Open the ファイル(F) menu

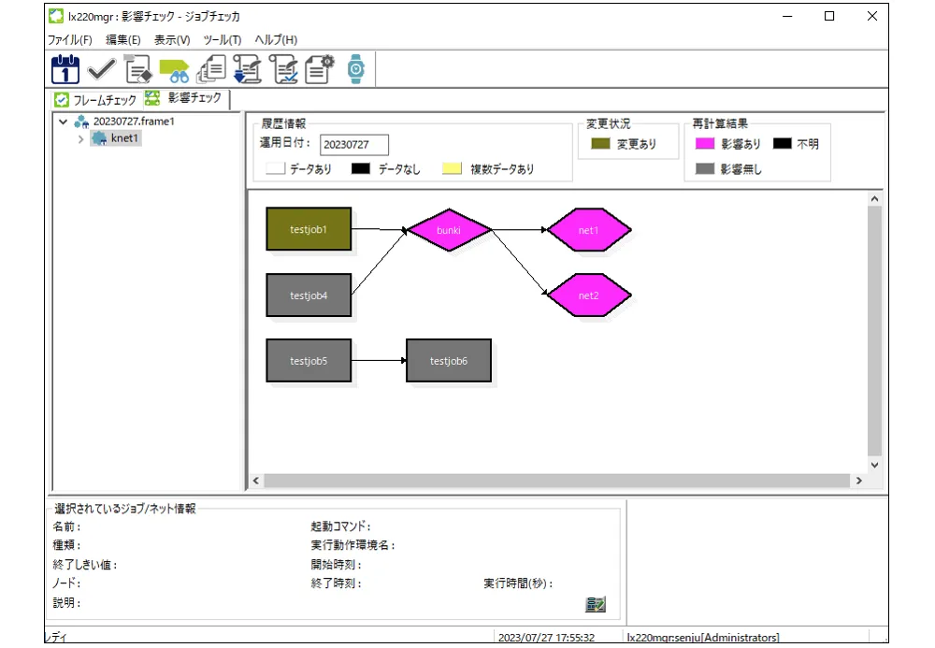pyautogui.click(x=70, y=40)
